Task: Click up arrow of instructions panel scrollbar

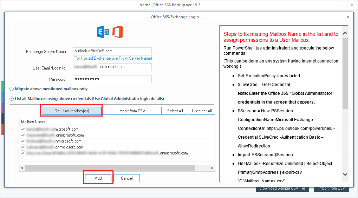Action: coord(345,33)
